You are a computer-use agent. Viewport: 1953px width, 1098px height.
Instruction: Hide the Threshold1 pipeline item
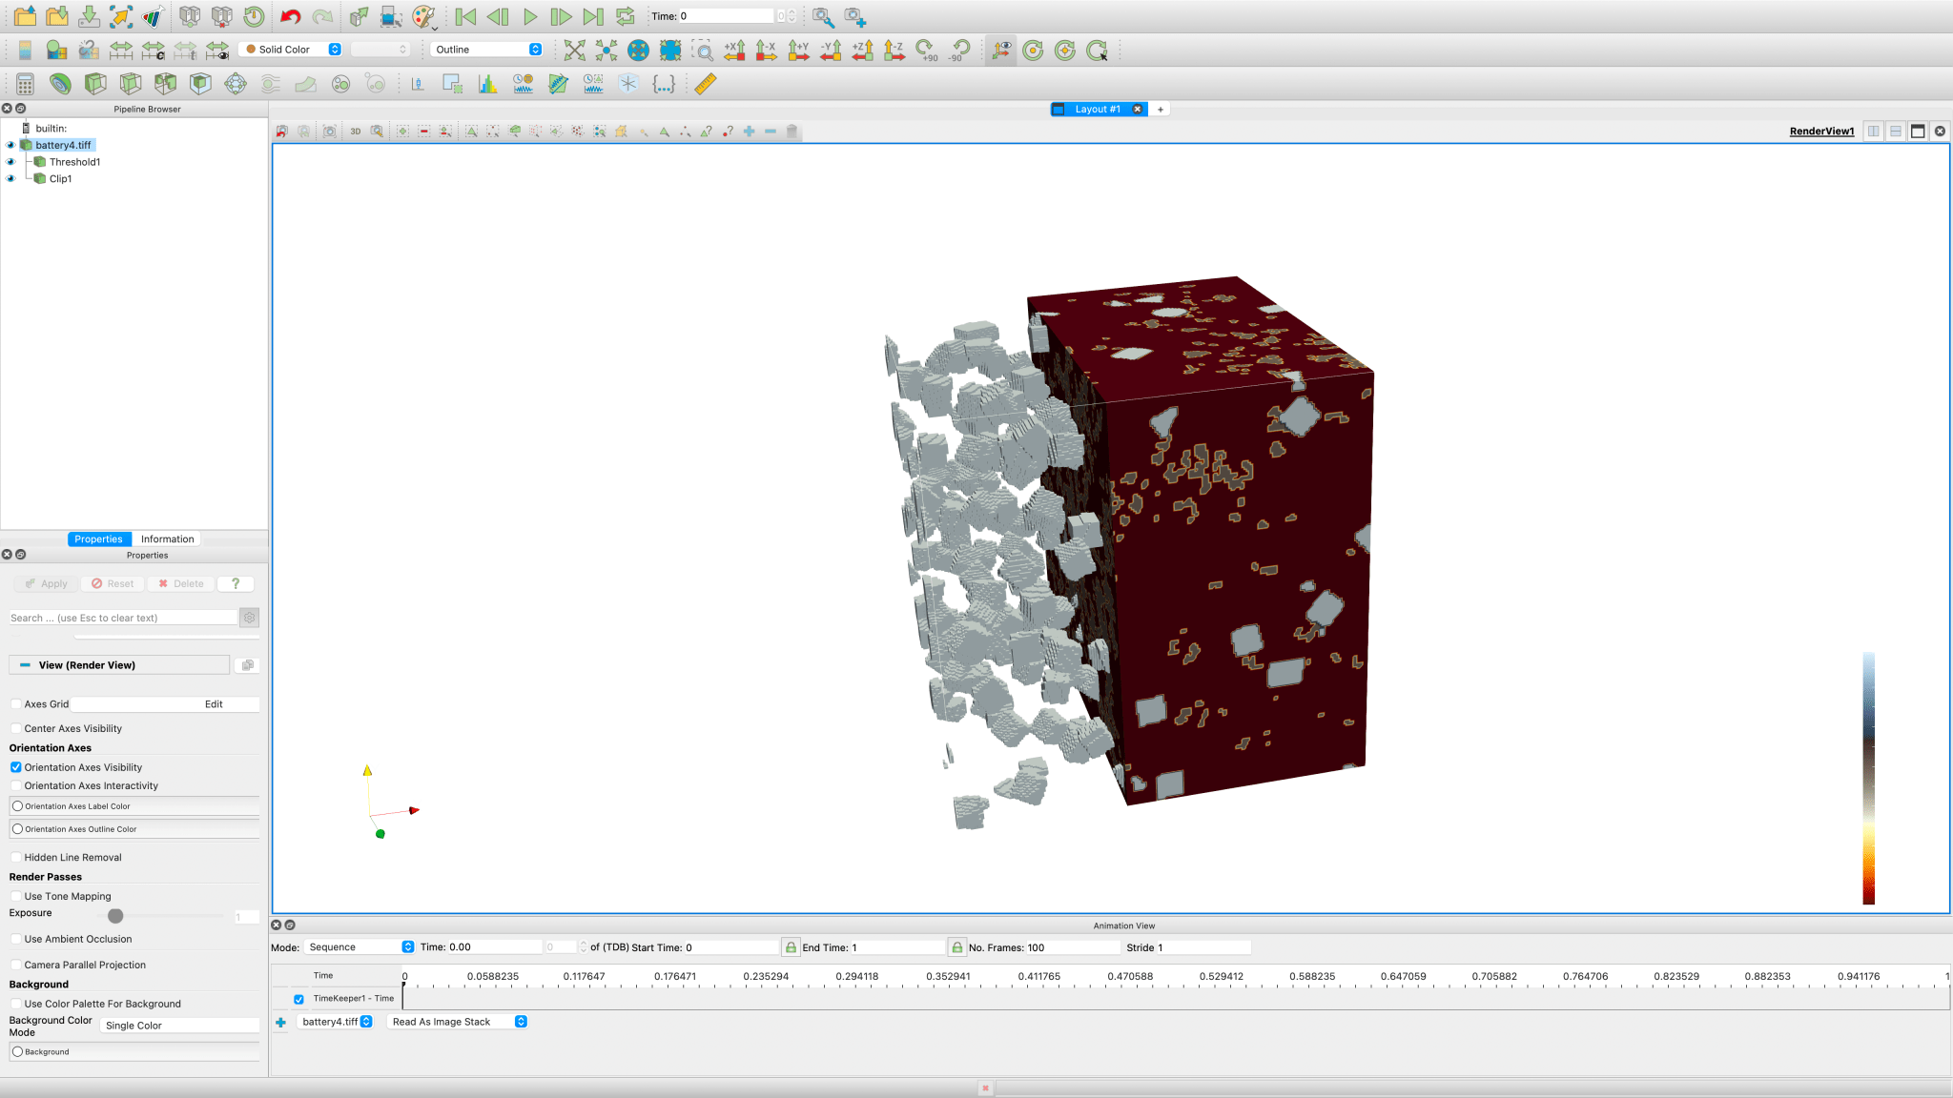(10, 161)
